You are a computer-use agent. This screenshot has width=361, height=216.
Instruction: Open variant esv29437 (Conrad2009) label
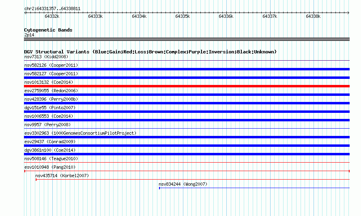tap(50, 142)
